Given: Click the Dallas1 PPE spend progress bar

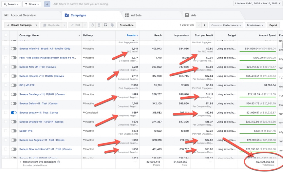Looking at the screenshot, I should (257, 134).
